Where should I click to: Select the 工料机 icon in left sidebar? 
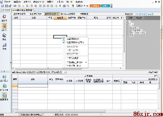4,27
